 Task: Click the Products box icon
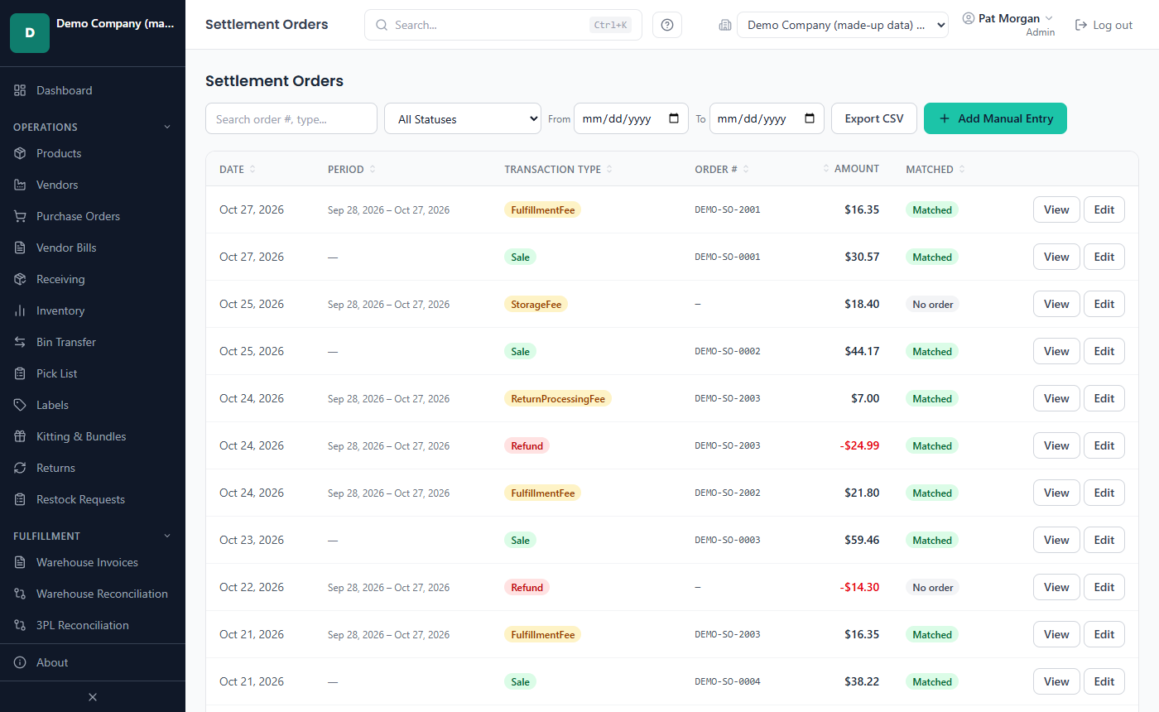pos(20,153)
